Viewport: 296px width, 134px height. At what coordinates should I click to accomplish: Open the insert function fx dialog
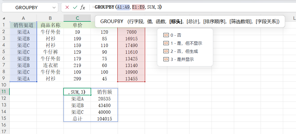pos(83,8)
